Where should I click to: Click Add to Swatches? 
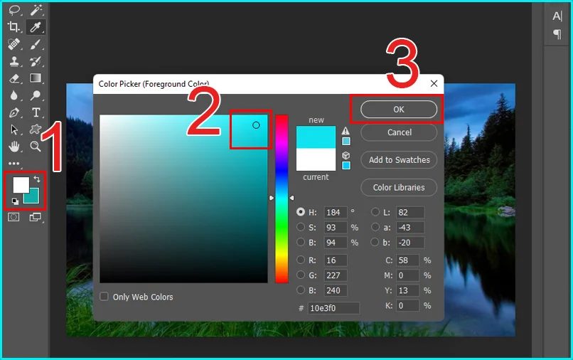(x=399, y=160)
